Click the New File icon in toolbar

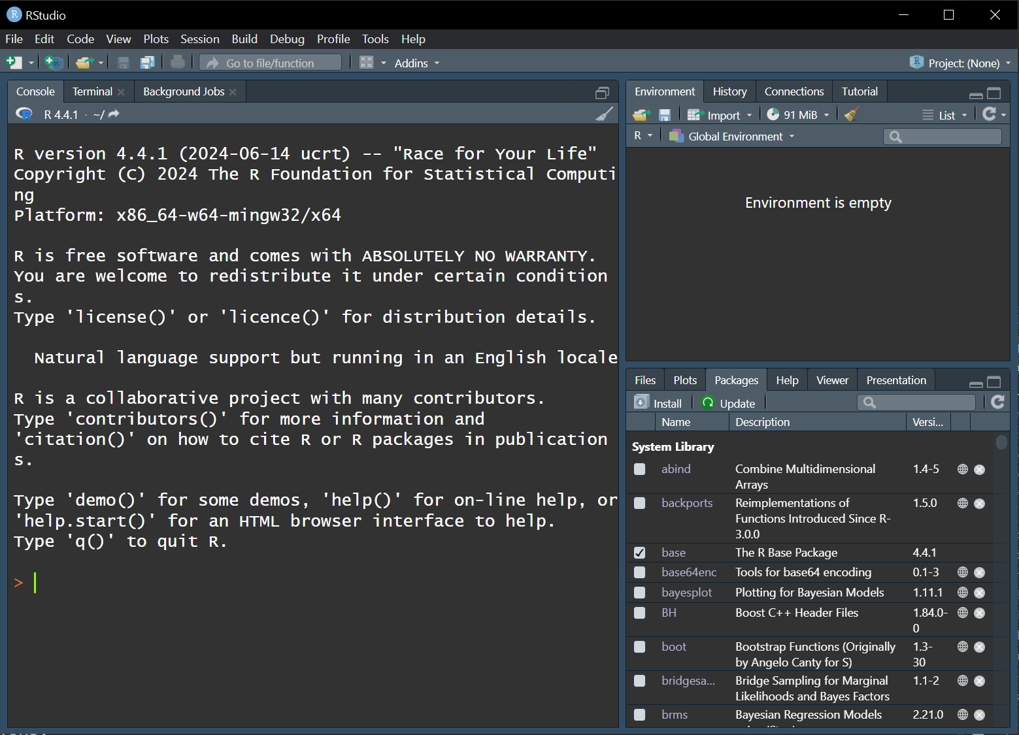[14, 63]
